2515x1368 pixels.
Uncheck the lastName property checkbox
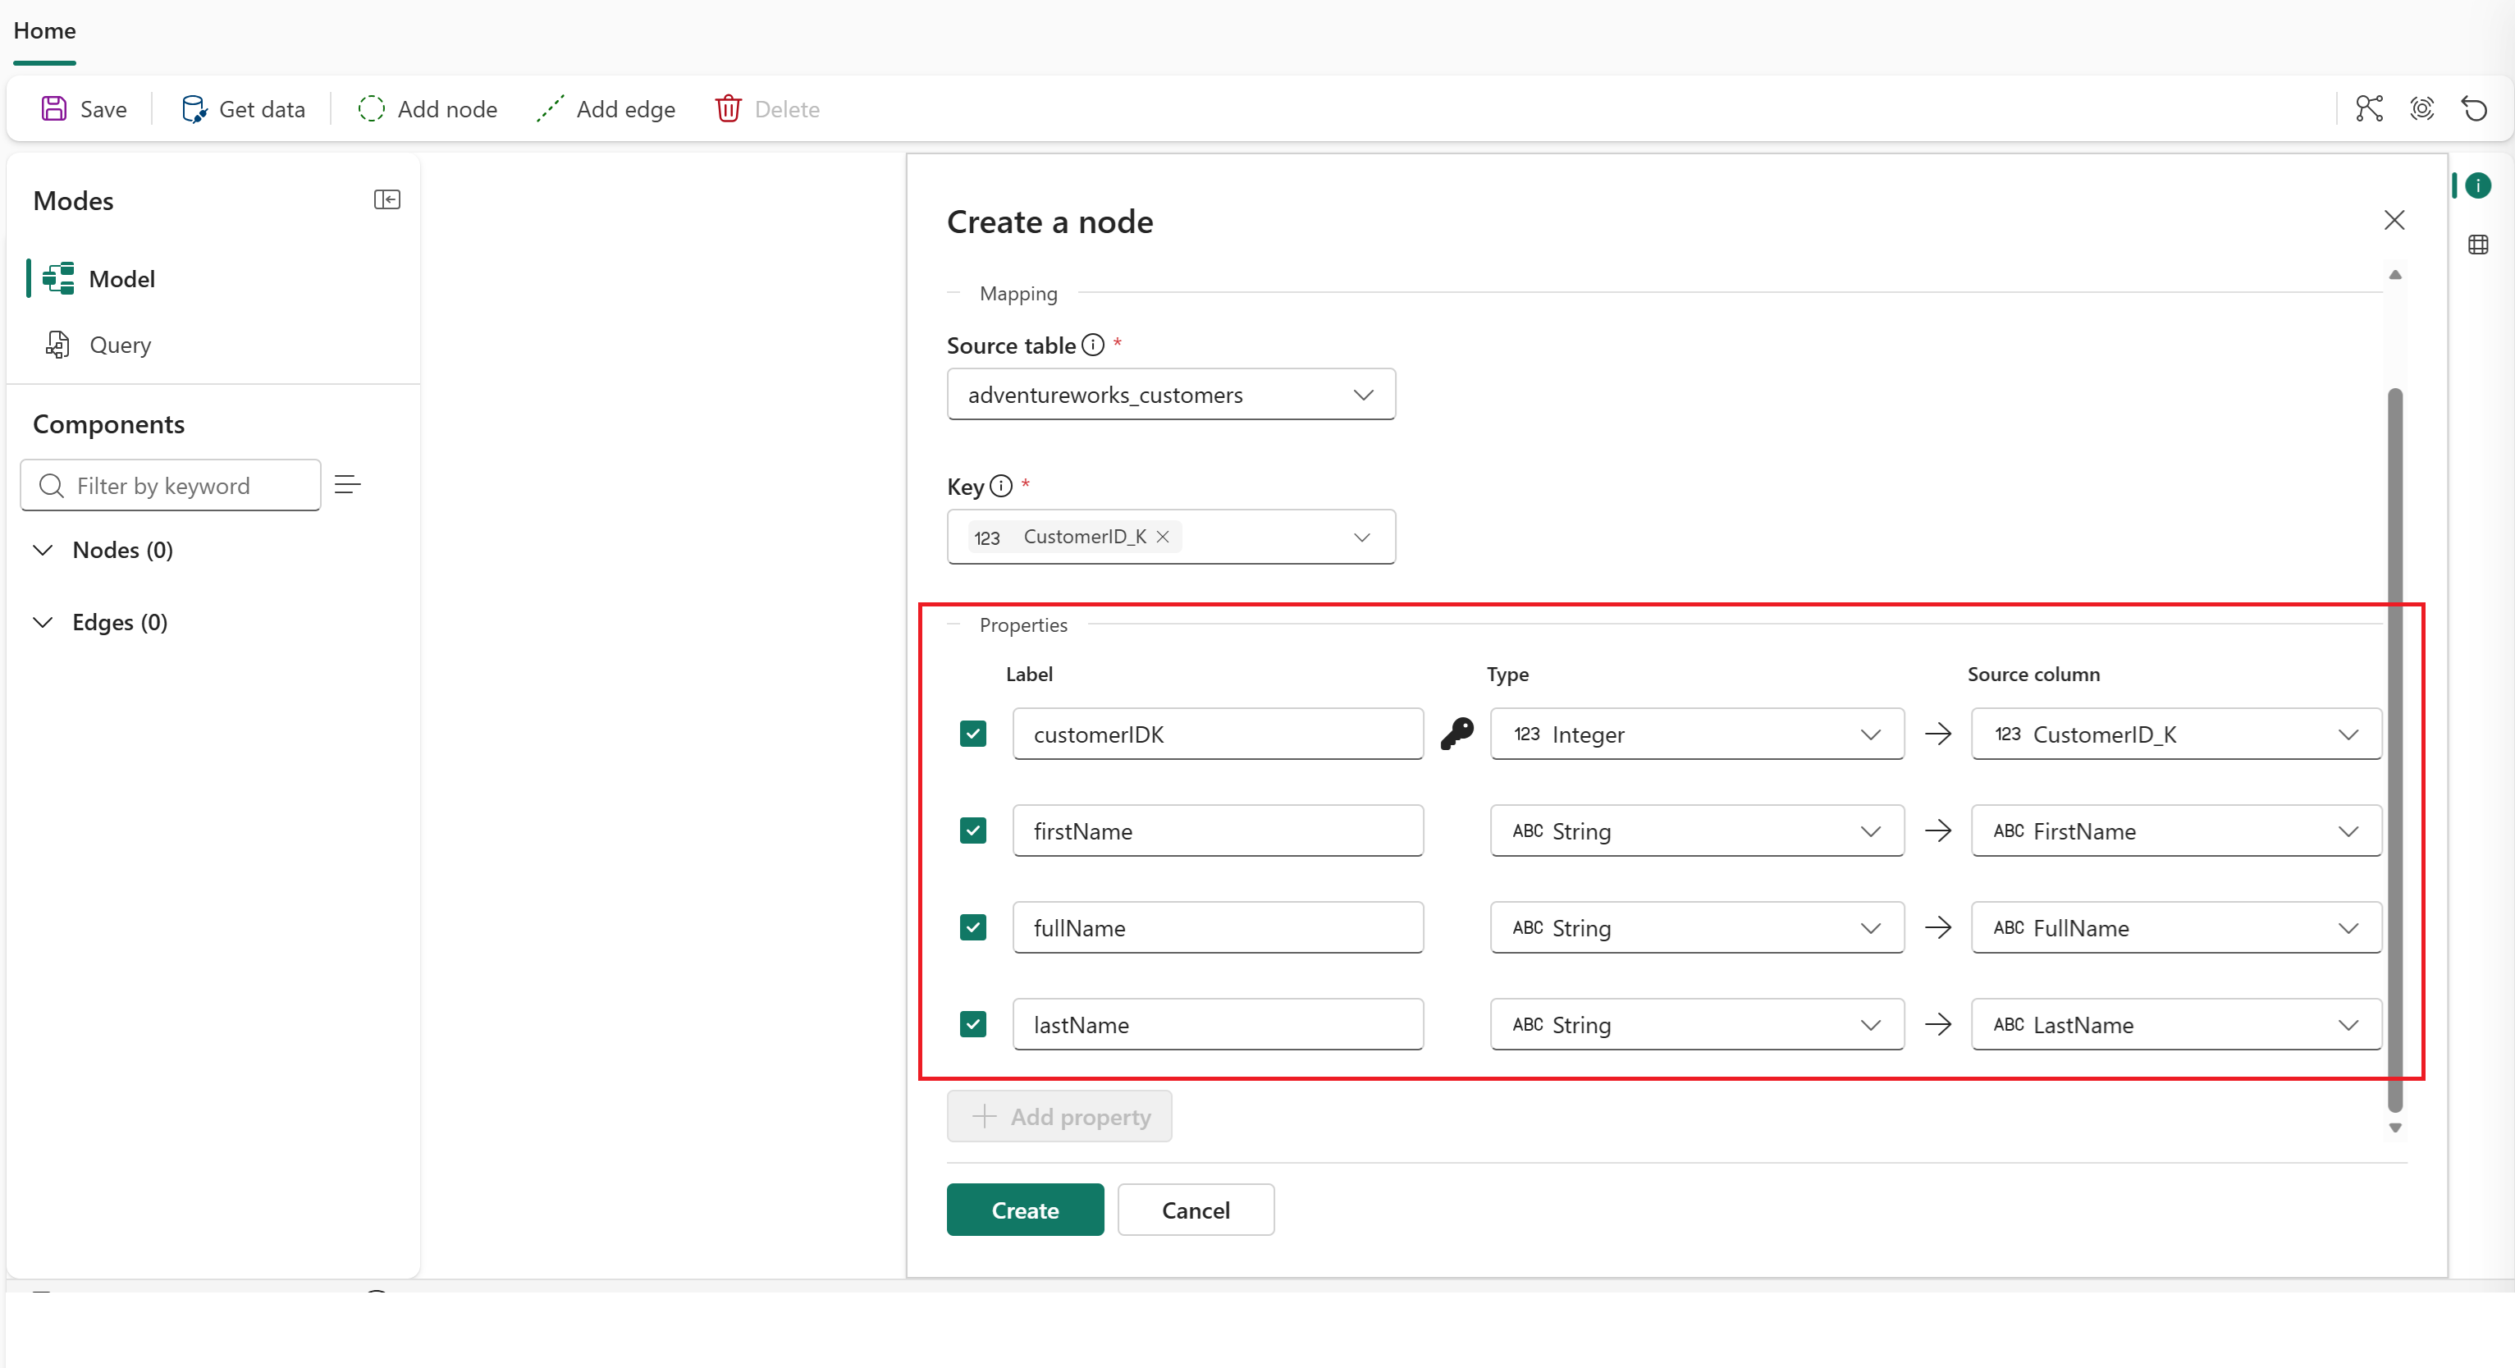[x=972, y=1023]
